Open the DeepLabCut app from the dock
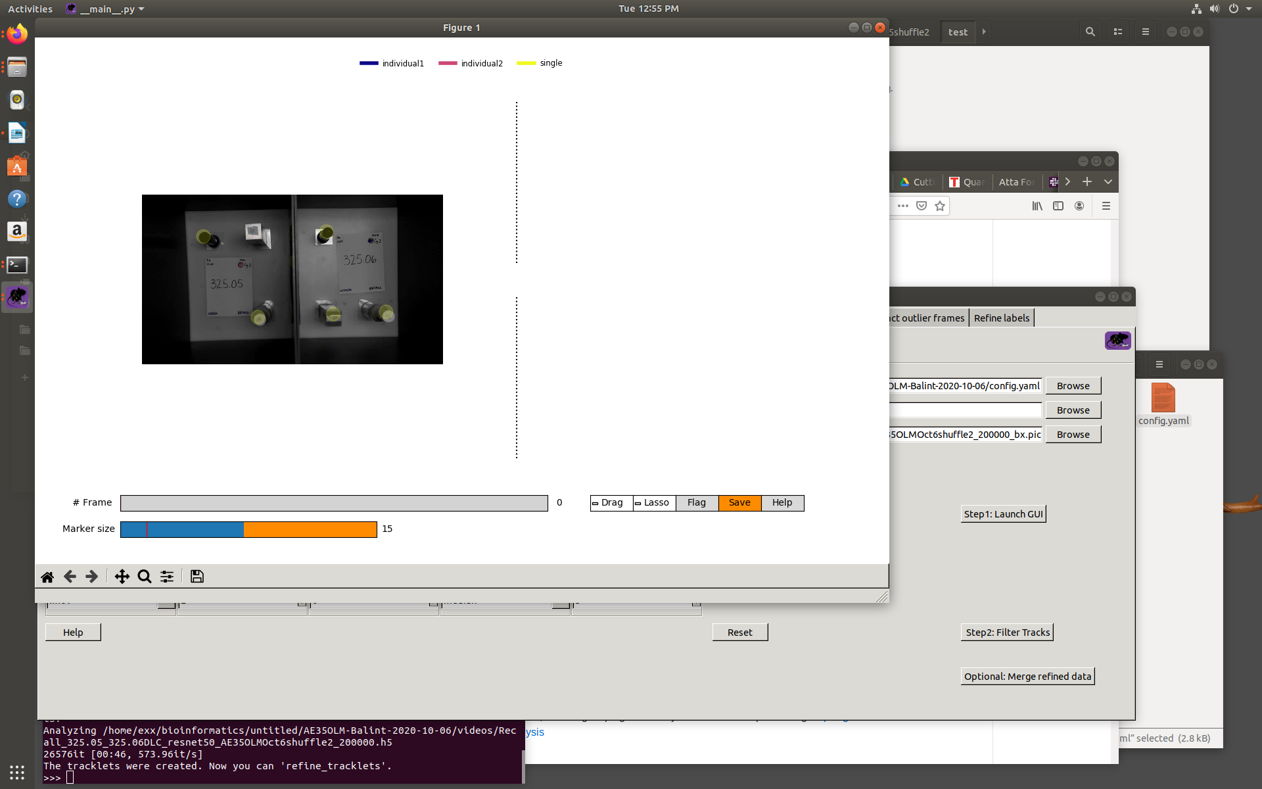Viewport: 1262px width, 789px height. click(16, 297)
